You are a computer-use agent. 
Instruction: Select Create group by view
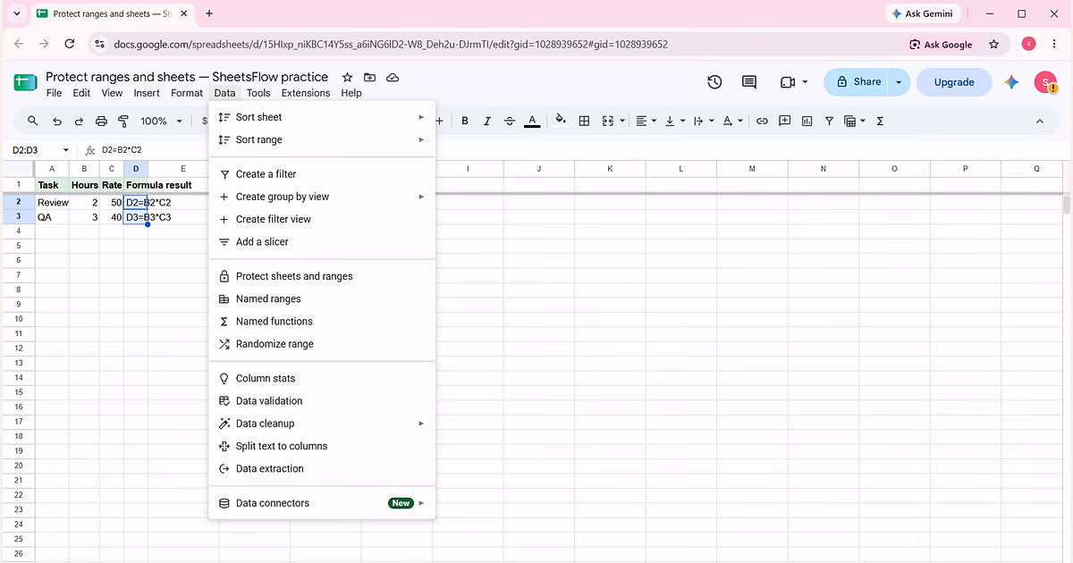(322, 197)
